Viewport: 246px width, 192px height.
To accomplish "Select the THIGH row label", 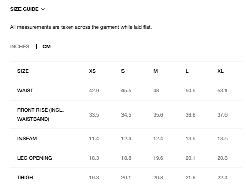I will coord(25,178).
